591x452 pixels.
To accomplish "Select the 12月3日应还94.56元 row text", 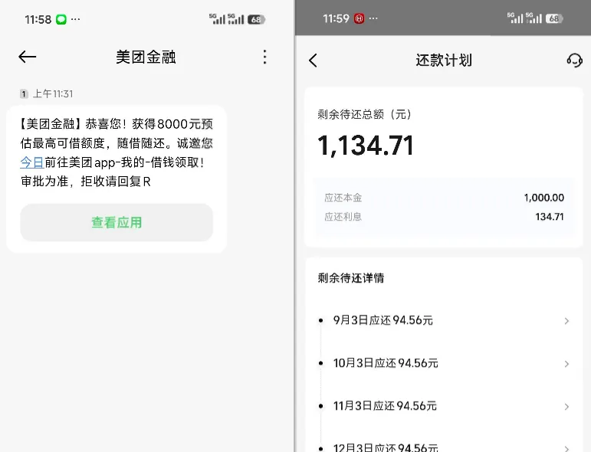I will click(386, 447).
